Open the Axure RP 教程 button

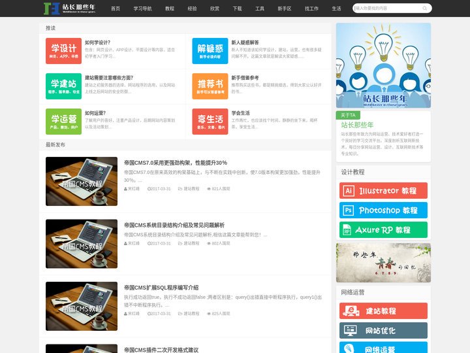click(x=383, y=230)
